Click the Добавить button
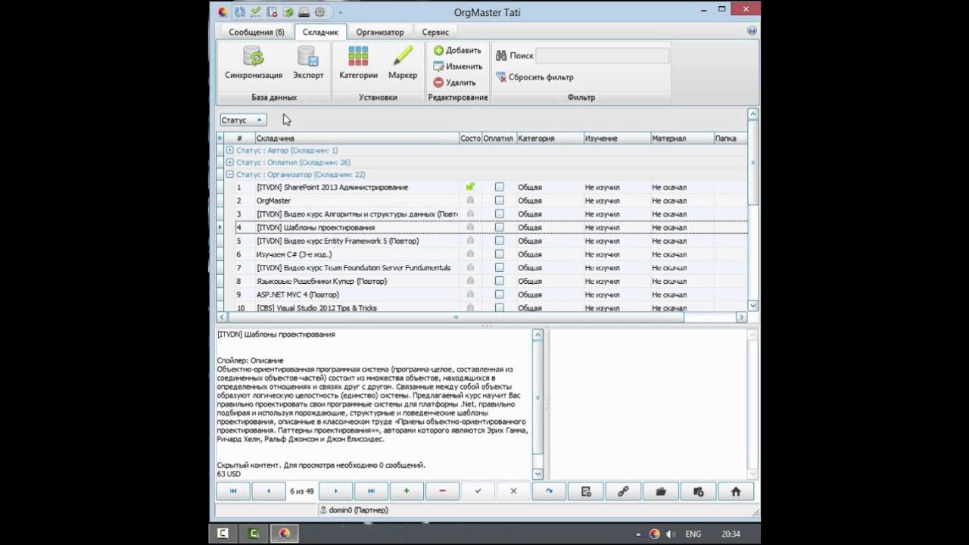 pos(457,50)
